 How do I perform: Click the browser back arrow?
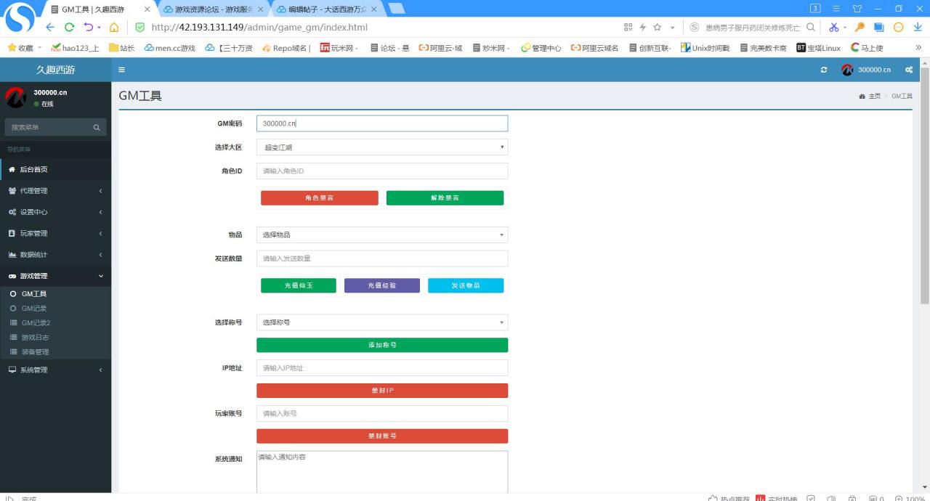tap(50, 28)
